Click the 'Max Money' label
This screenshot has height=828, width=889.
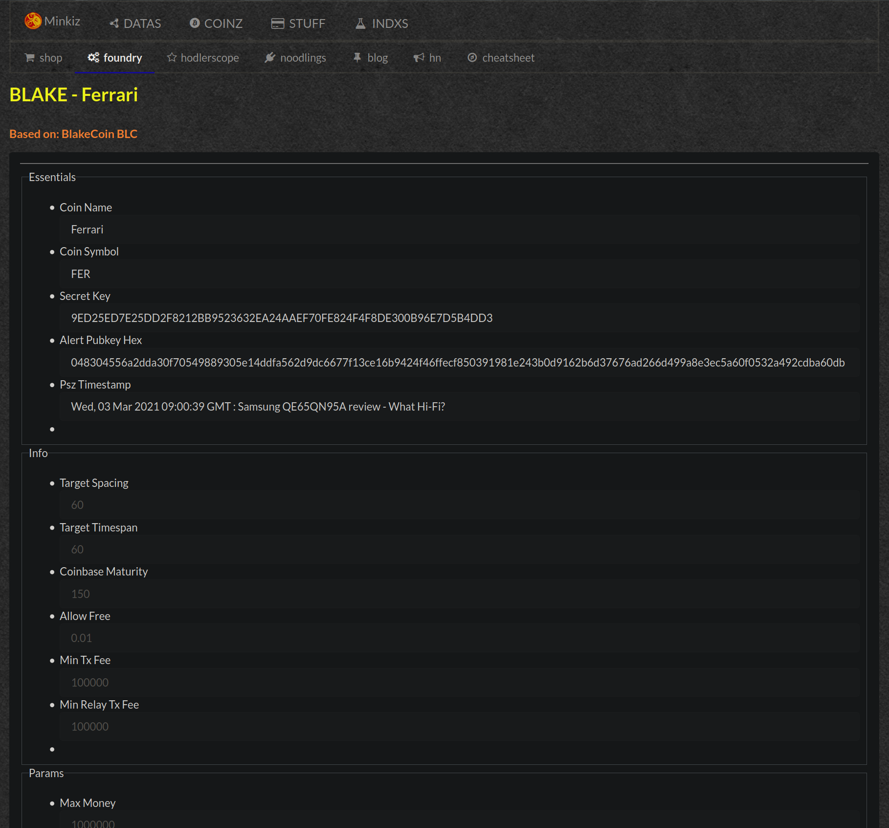(88, 803)
